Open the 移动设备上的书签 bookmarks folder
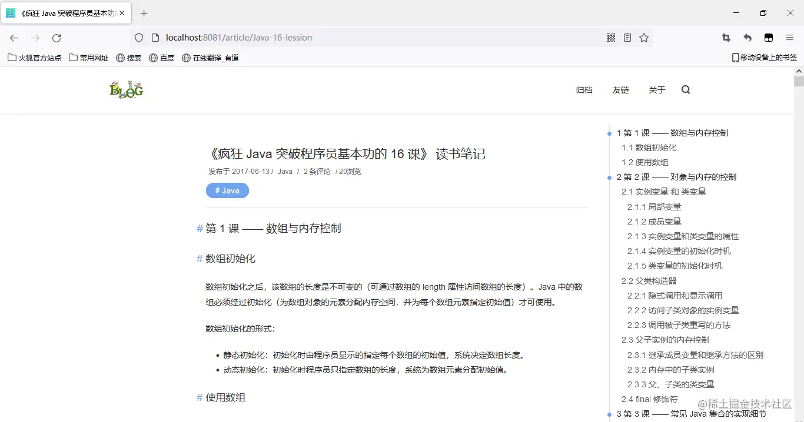This screenshot has width=804, height=422. click(764, 57)
